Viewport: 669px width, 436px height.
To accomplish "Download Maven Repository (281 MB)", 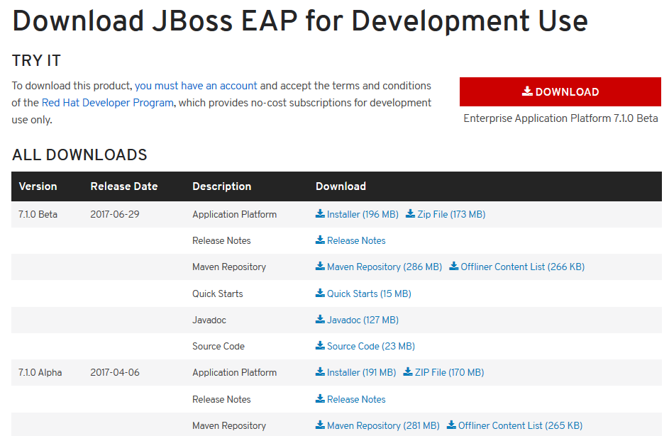I will pyautogui.click(x=377, y=426).
